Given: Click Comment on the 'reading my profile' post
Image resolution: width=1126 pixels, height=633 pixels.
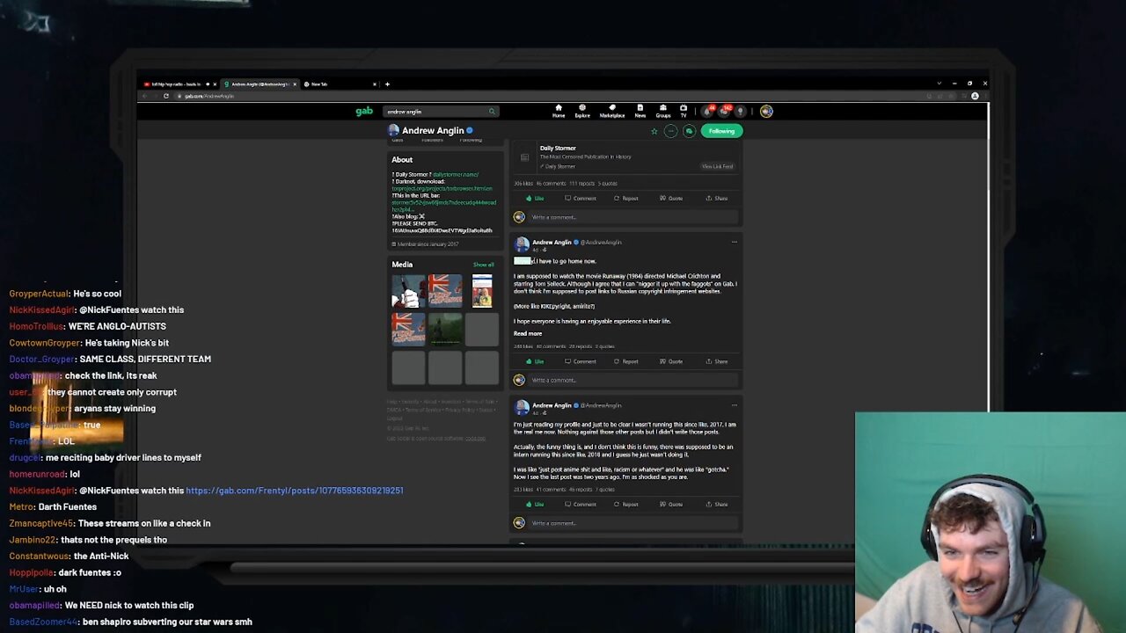Looking at the screenshot, I should [581, 505].
